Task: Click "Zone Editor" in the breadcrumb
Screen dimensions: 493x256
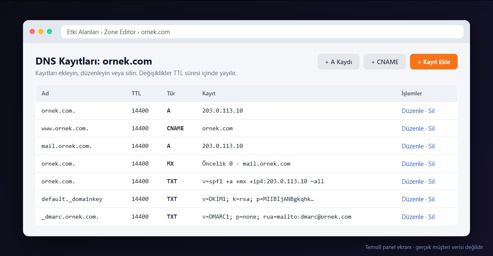Action: [x=120, y=32]
